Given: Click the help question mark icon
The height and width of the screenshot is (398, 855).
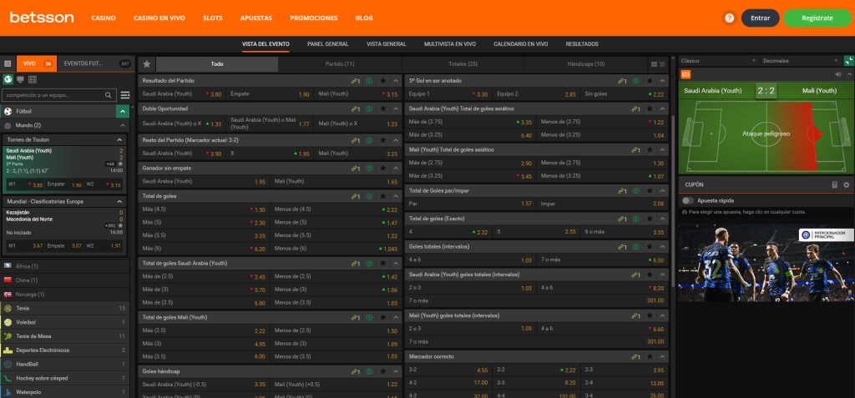Looking at the screenshot, I should tap(729, 18).
